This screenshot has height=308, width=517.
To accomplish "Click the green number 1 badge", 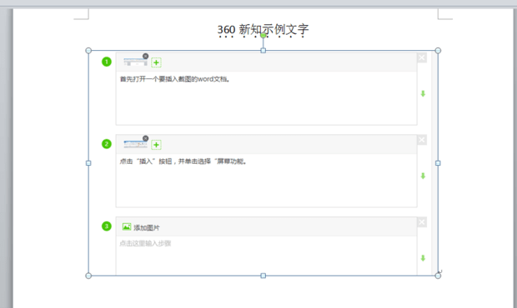I will point(107,62).
